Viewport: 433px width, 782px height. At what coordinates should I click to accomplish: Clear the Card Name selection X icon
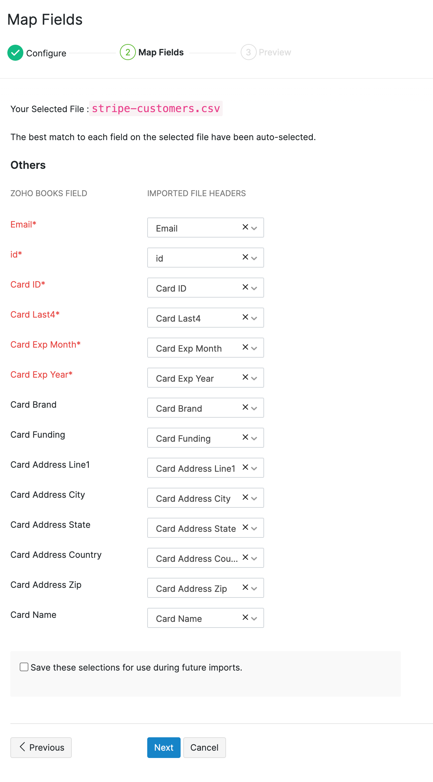[245, 618]
